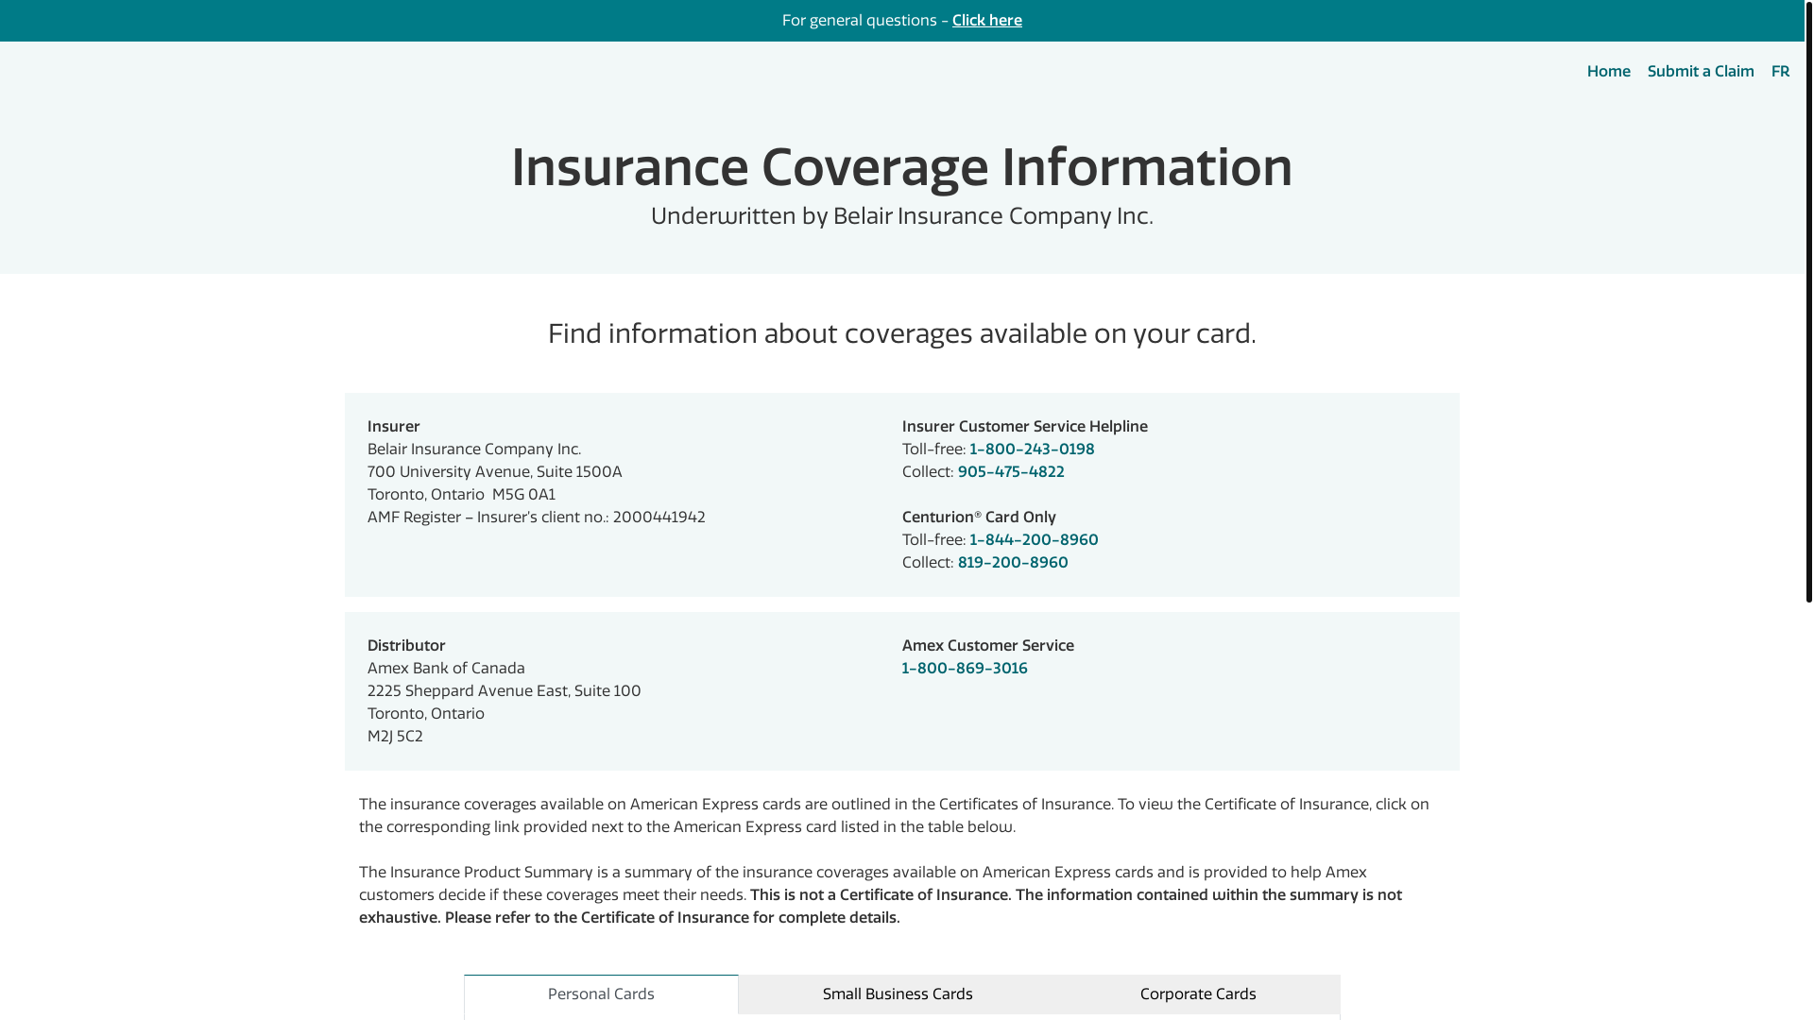Switch language to FR
Viewport: 1814px width, 1020px height.
pos(1780,71)
